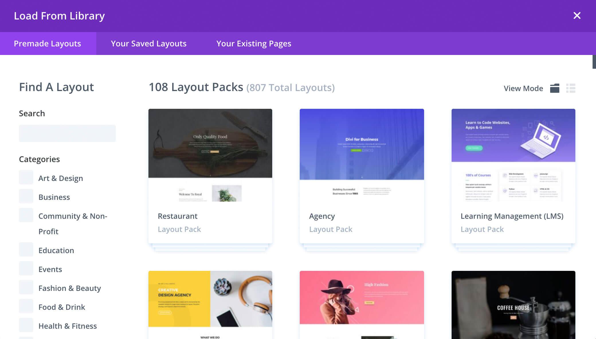The width and height of the screenshot is (596, 339).
Task: Click the layout search field
Action: tap(67, 133)
